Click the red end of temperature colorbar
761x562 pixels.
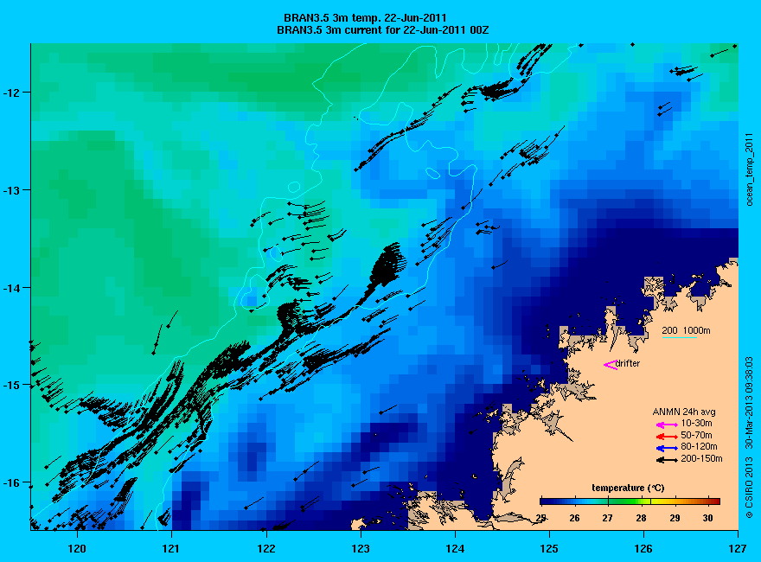[x=714, y=501]
